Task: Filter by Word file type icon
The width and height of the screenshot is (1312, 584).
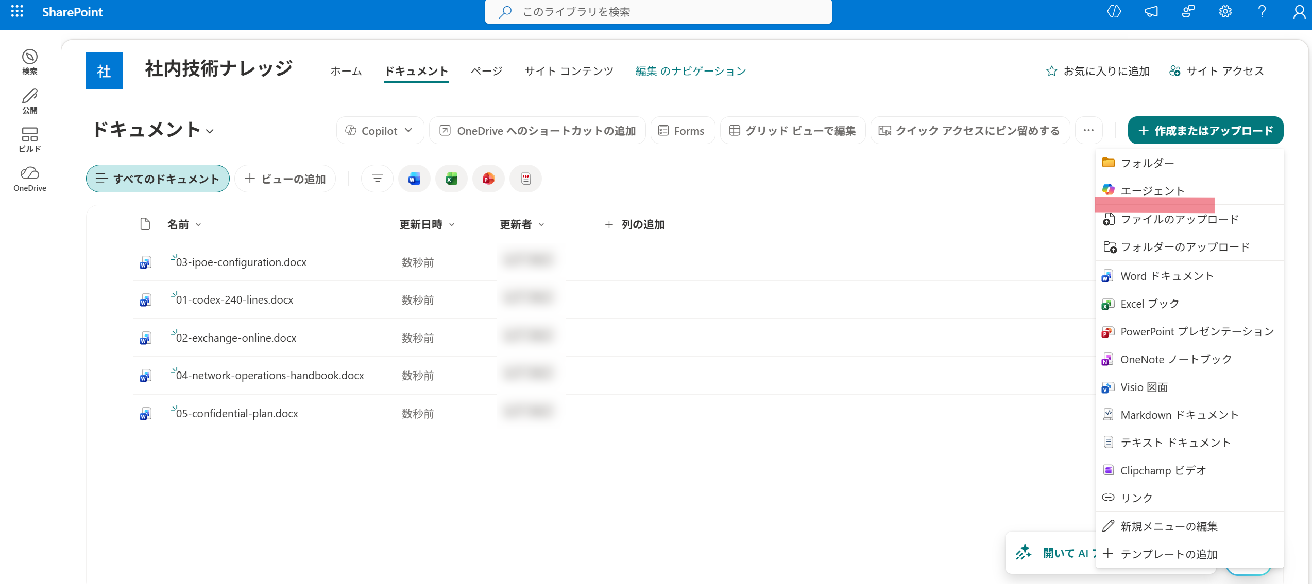Action: coord(414,179)
